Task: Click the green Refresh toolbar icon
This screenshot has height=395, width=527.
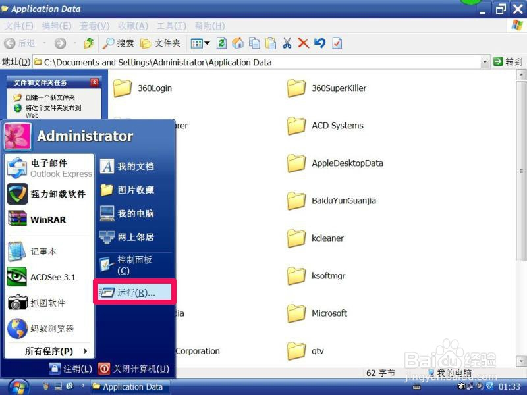Action: point(221,43)
